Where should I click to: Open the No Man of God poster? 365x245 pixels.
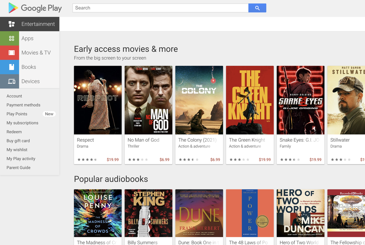click(x=149, y=100)
